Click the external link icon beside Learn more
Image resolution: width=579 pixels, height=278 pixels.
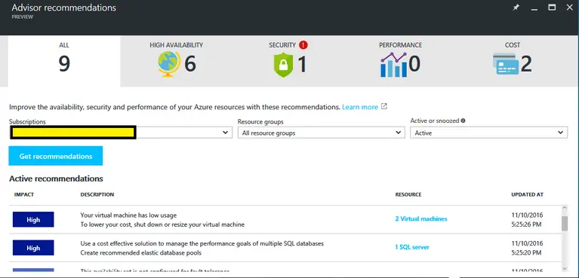click(384, 106)
